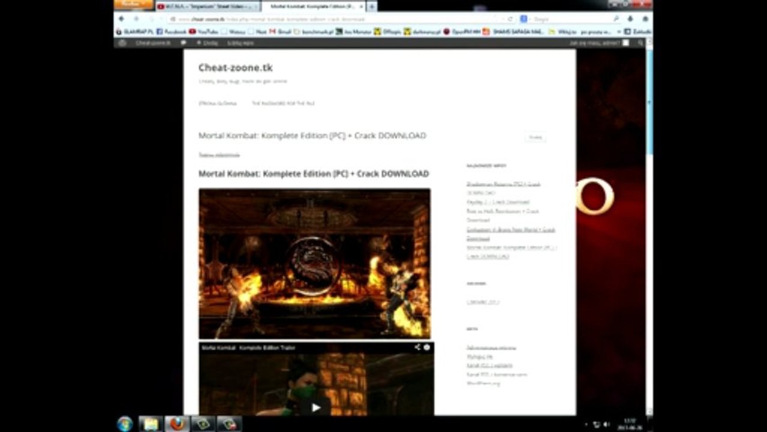Open the comments bubble in admin bar
The width and height of the screenshot is (767, 432).
(x=183, y=43)
